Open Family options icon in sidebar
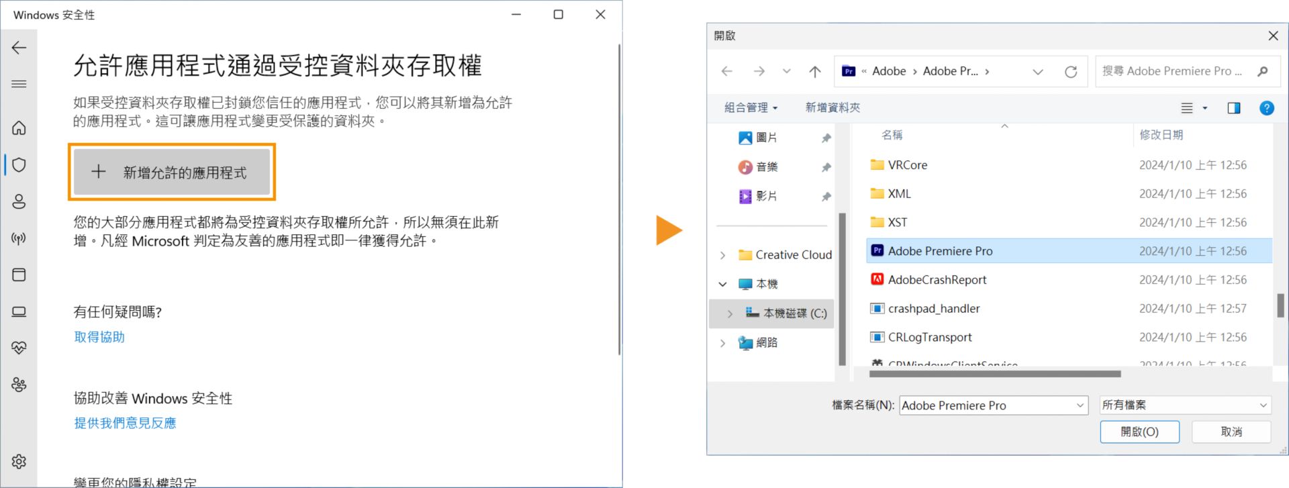1289x488 pixels. point(19,385)
